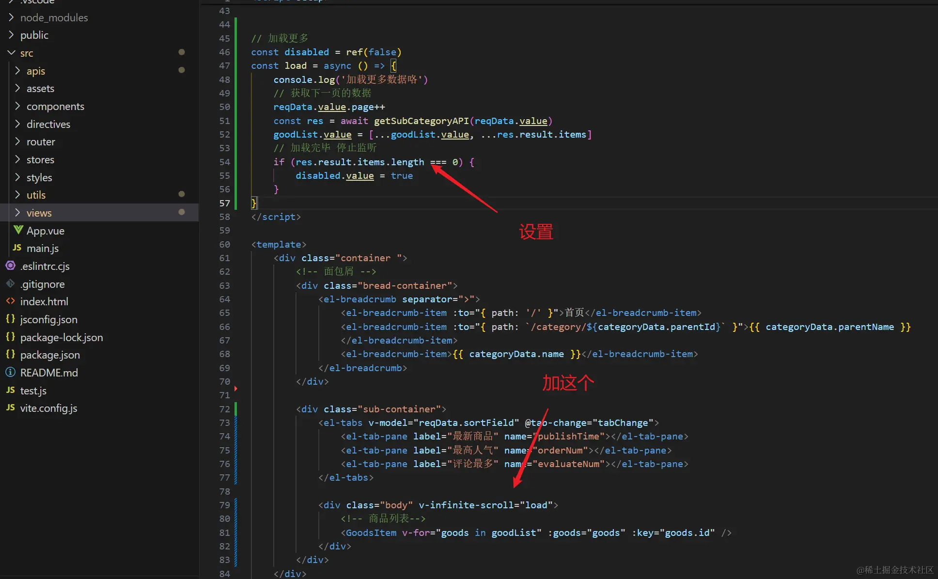This screenshot has width=938, height=579.
Task: Open package.json file
Action: pos(50,355)
